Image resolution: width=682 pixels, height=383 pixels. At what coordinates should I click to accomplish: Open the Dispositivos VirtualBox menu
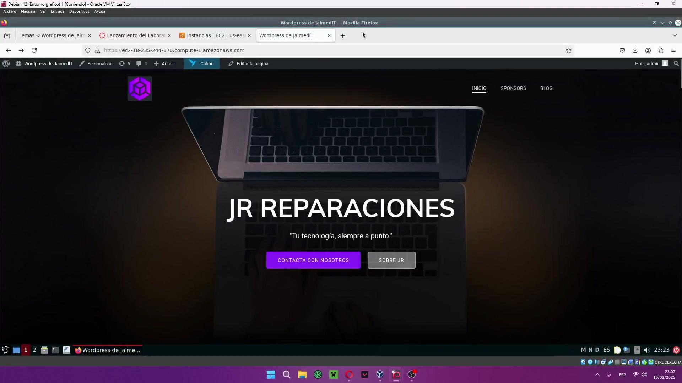(79, 11)
